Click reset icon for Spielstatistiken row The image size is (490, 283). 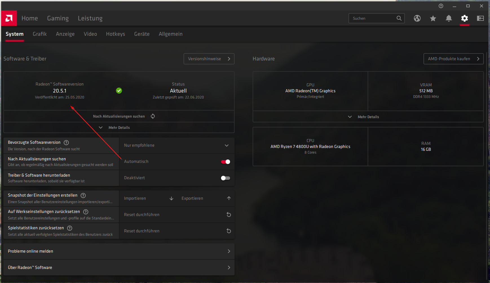point(229,231)
